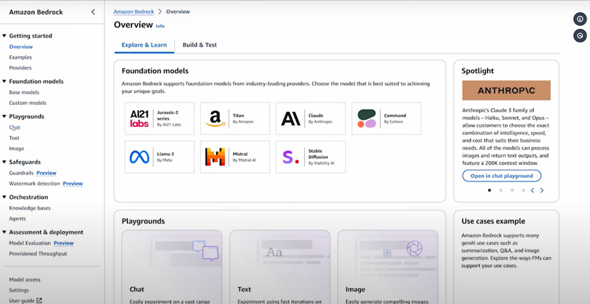This screenshot has height=304, width=590.
Task: Open the Image playground card
Action: (x=388, y=267)
